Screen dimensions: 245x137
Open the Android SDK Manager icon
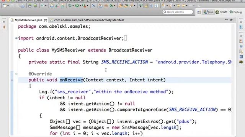tap(30, 6)
